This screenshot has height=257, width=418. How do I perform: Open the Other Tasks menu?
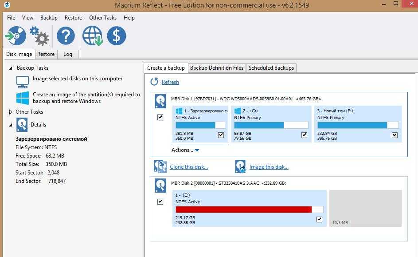[x=102, y=18]
